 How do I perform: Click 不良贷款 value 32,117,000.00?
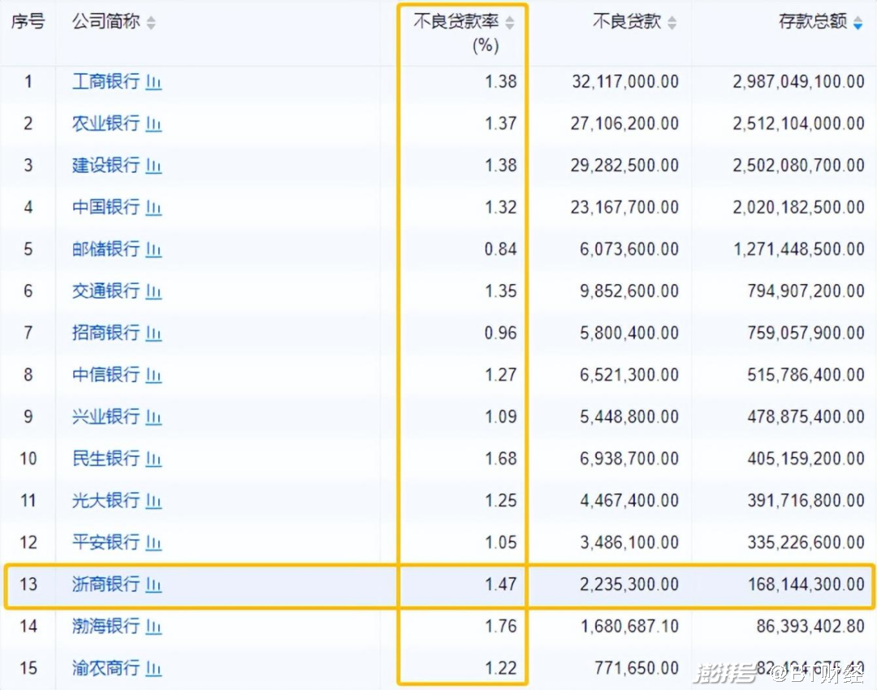[624, 82]
